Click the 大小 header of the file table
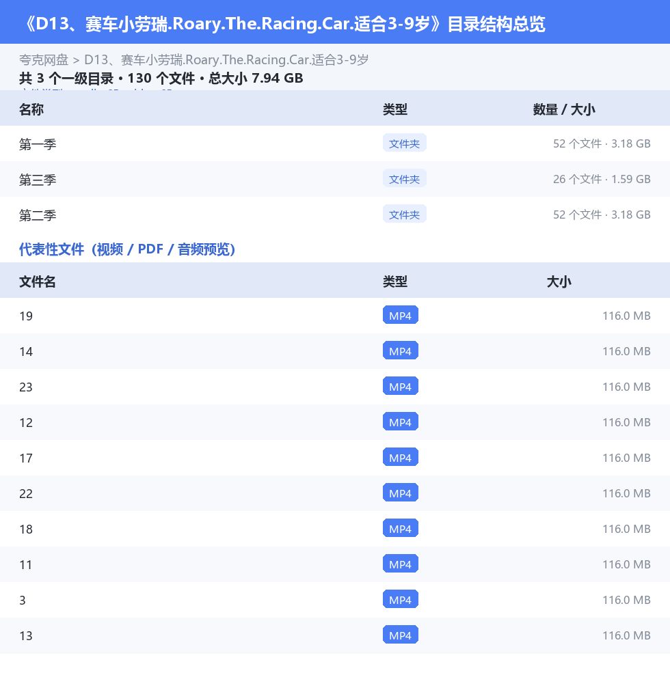The width and height of the screenshot is (670, 675). tap(559, 282)
